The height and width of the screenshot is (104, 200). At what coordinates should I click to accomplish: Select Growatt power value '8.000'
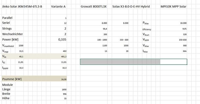coord(104,23)
